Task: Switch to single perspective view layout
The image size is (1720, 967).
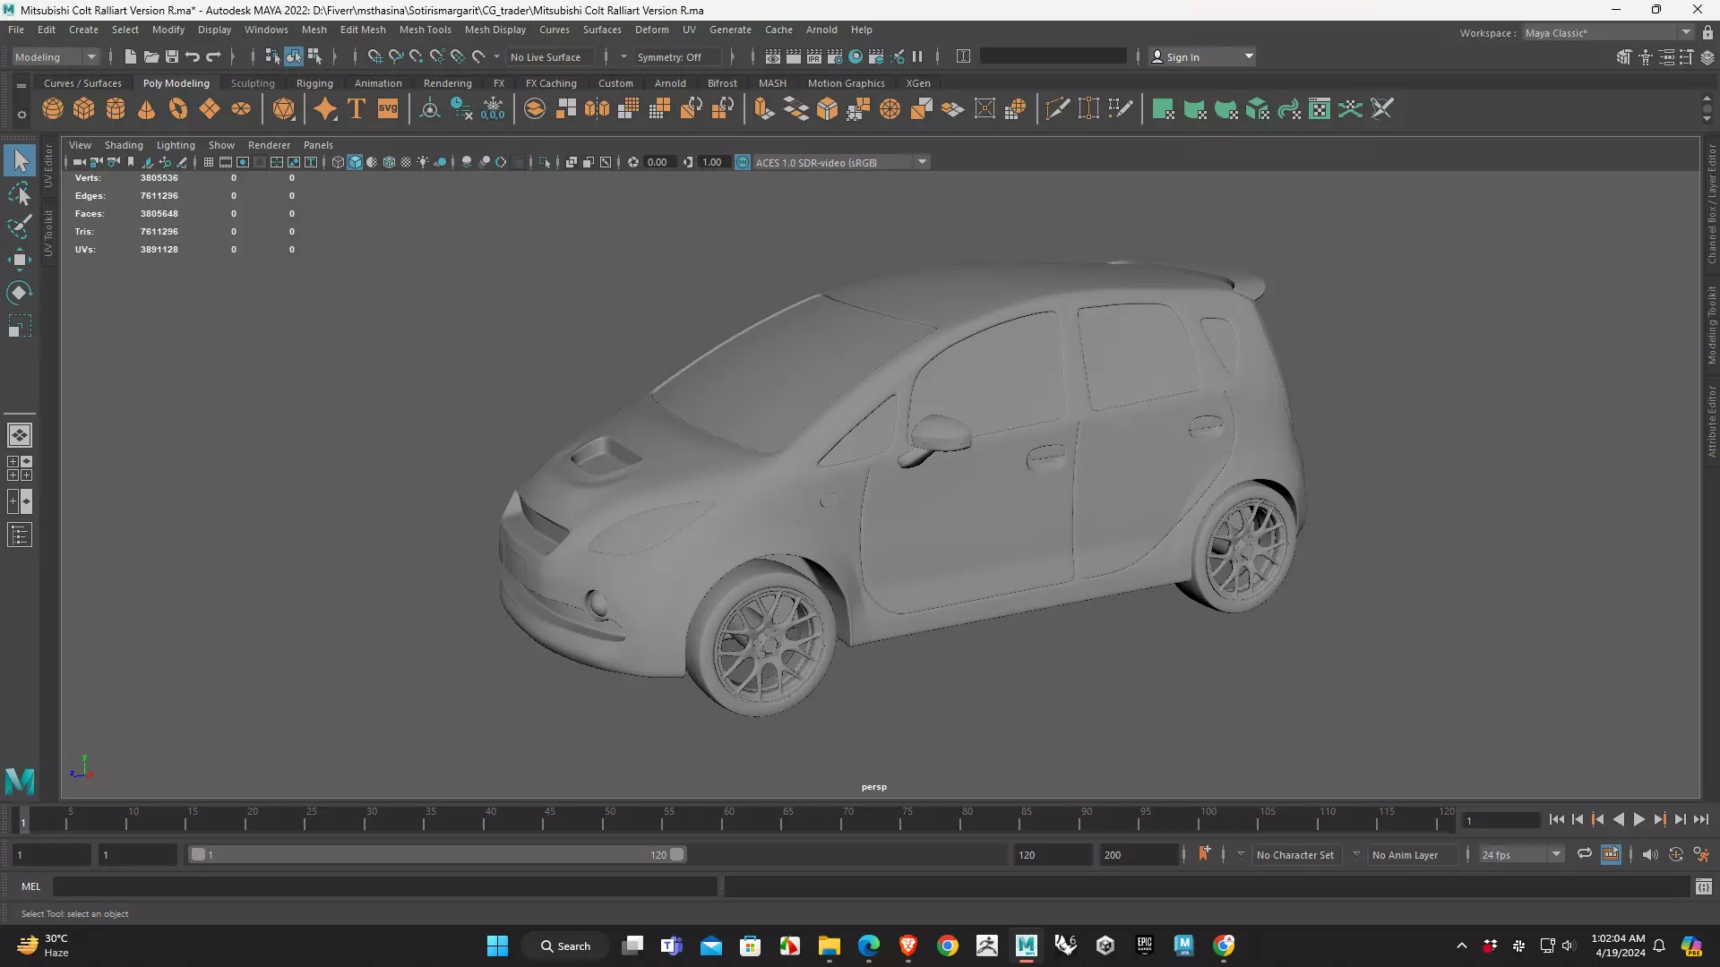Action: pos(20,435)
